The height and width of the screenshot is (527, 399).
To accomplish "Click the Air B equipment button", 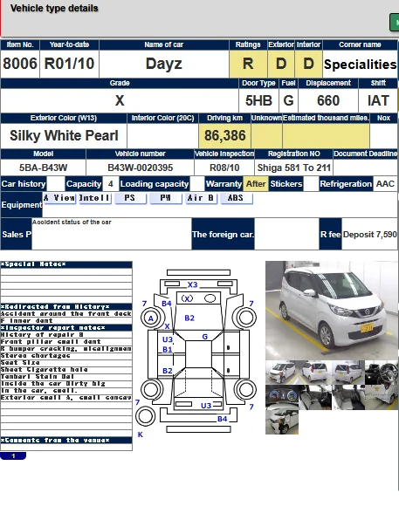I will pyautogui.click(x=201, y=198).
